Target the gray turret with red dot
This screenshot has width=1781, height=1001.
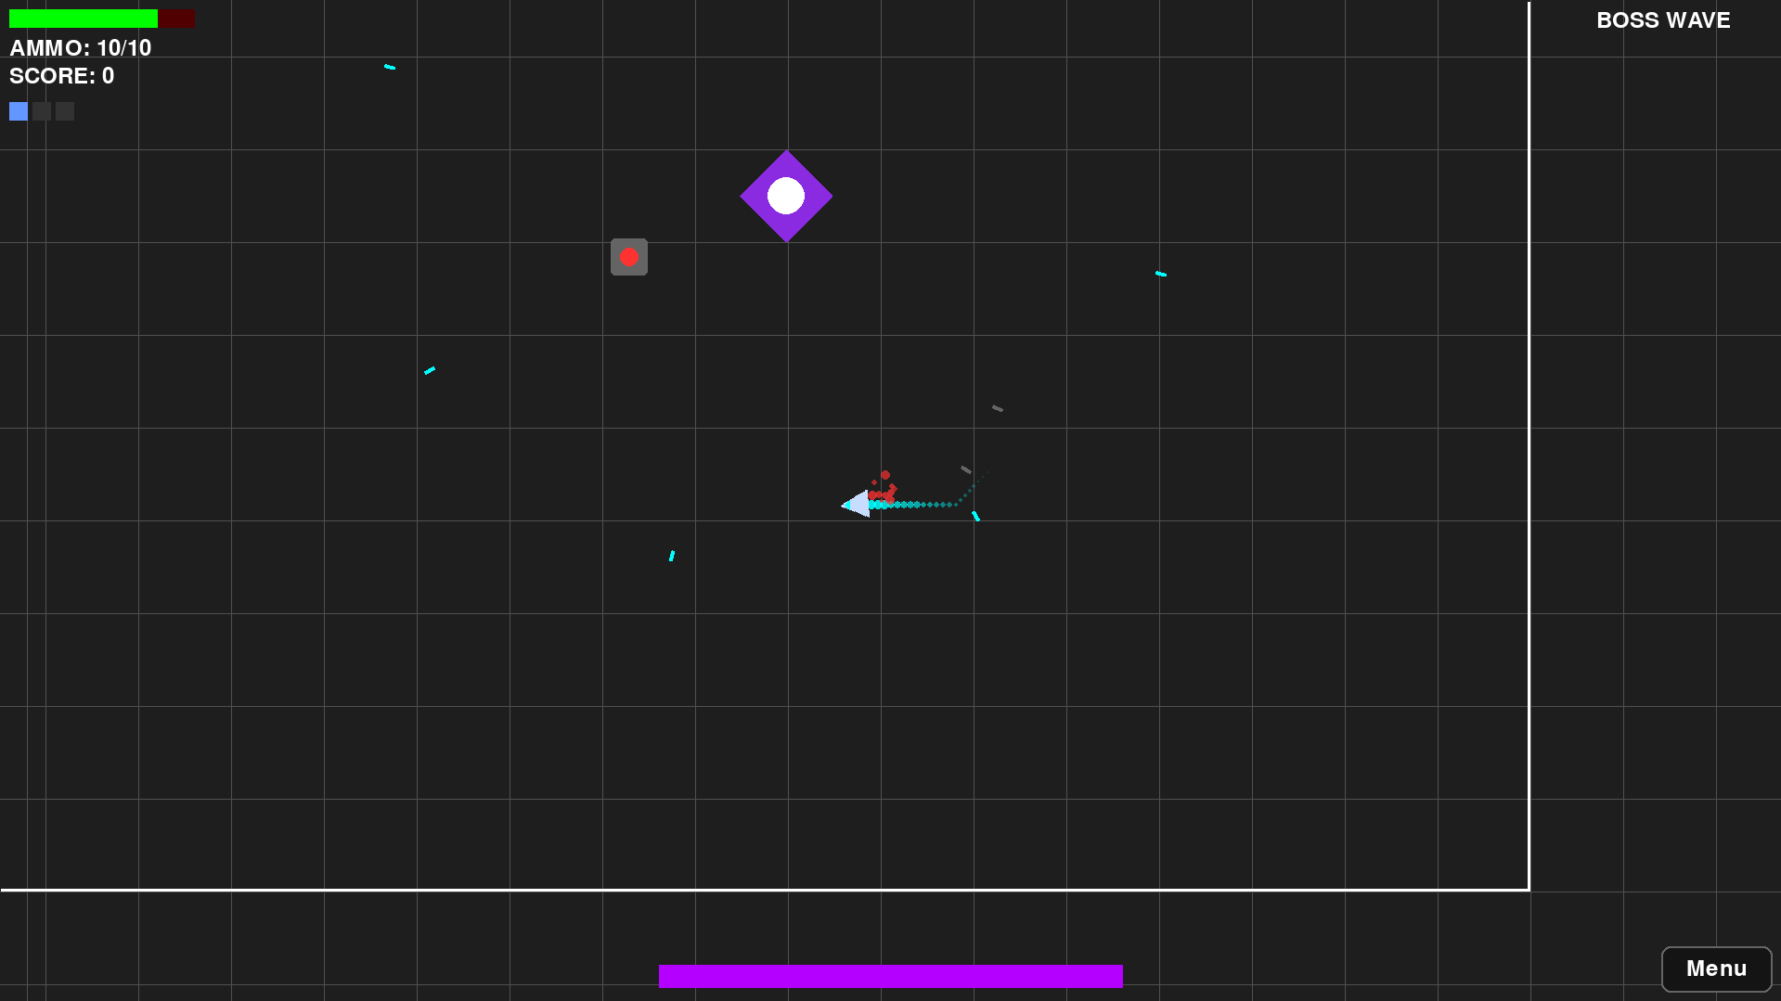pyautogui.click(x=629, y=257)
